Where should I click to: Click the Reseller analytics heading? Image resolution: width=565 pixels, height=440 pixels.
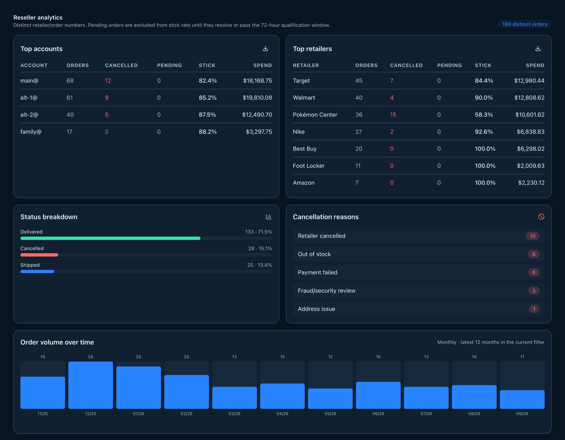pyautogui.click(x=38, y=18)
